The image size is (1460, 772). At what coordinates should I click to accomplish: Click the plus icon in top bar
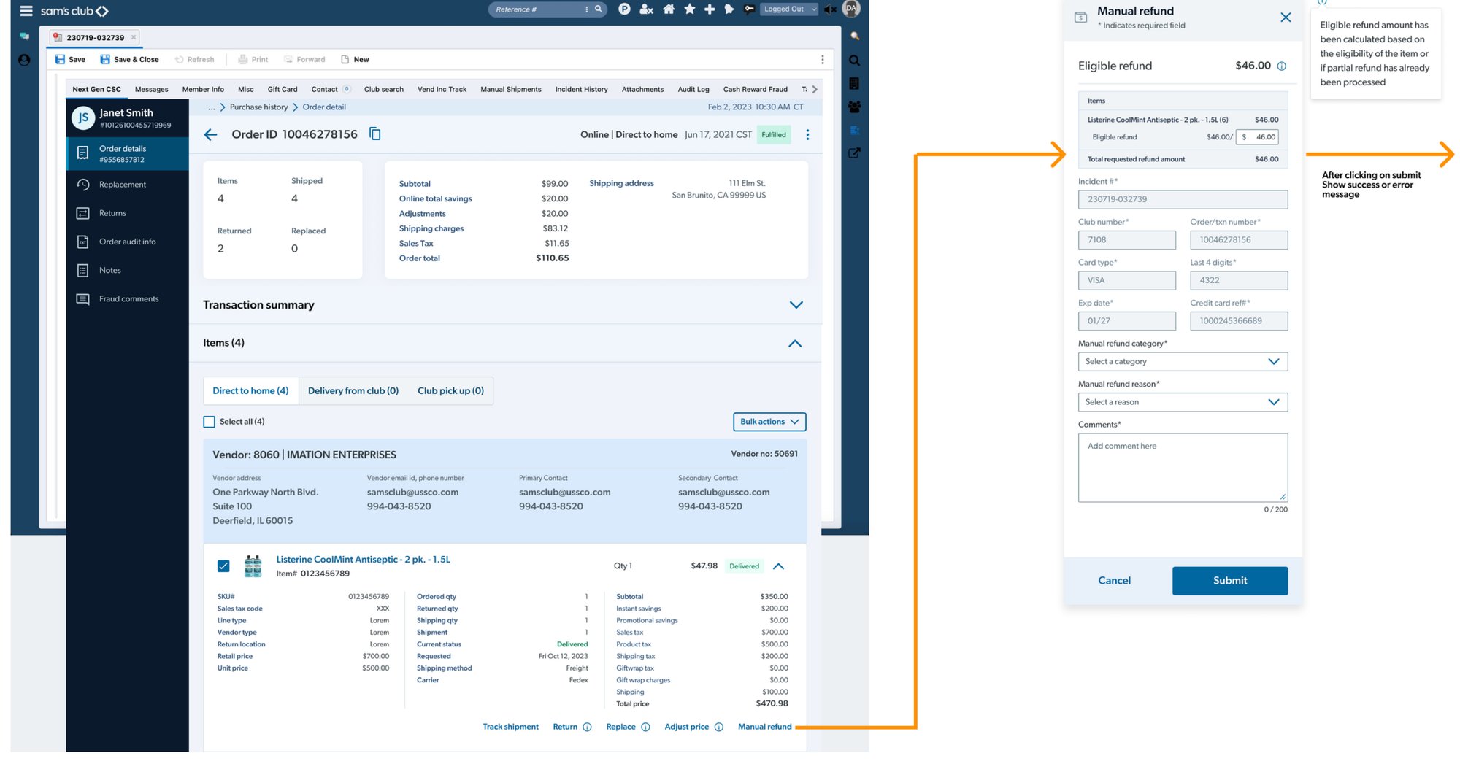709,9
